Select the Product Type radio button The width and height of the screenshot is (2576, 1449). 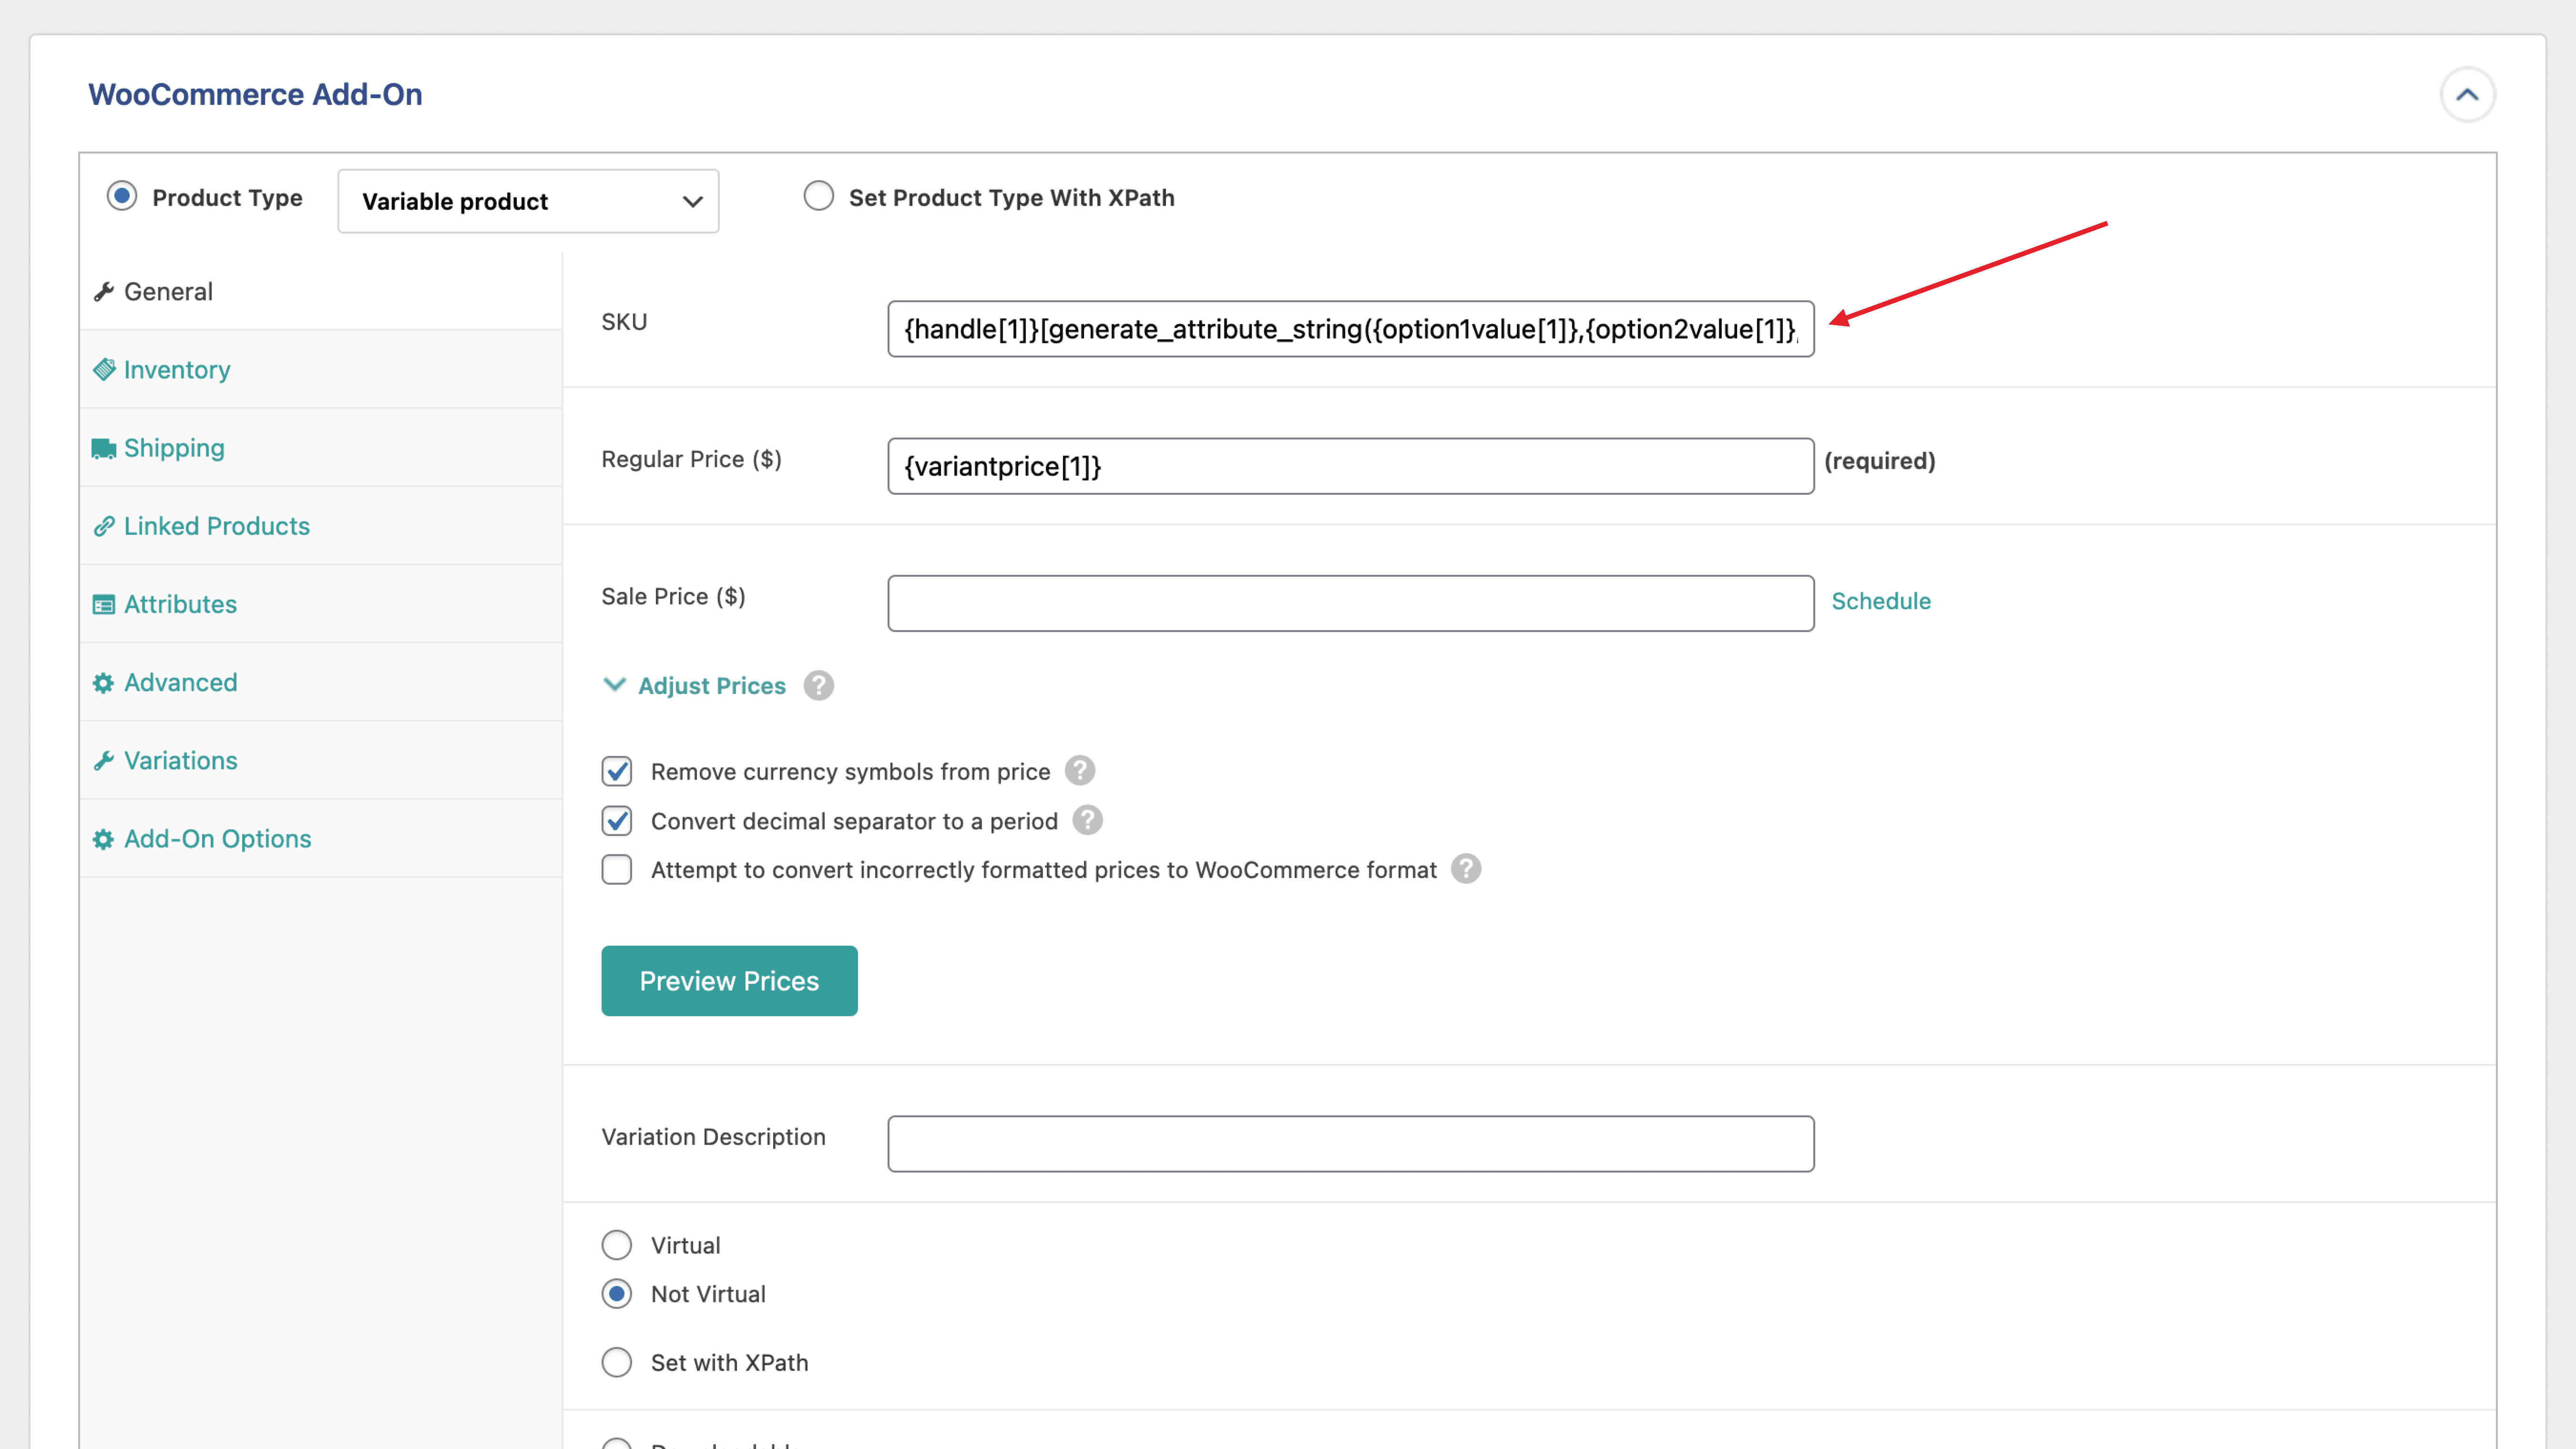tap(122, 196)
